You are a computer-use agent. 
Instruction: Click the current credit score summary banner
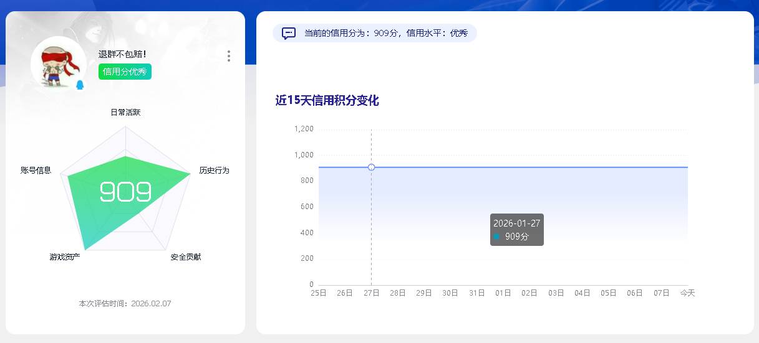pos(375,33)
